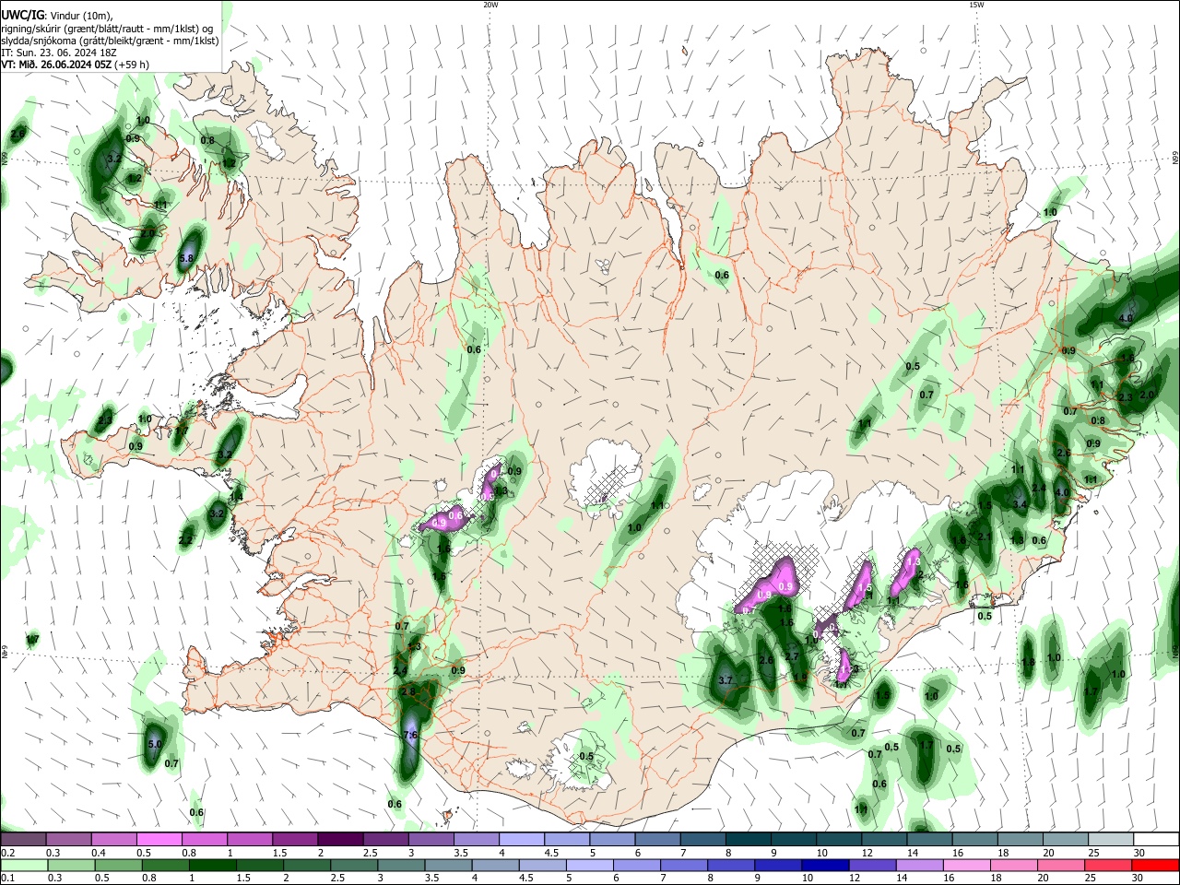The height and width of the screenshot is (885, 1180).
Task: Click the light pink swatch in the rain scale
Action: [x=967, y=865]
